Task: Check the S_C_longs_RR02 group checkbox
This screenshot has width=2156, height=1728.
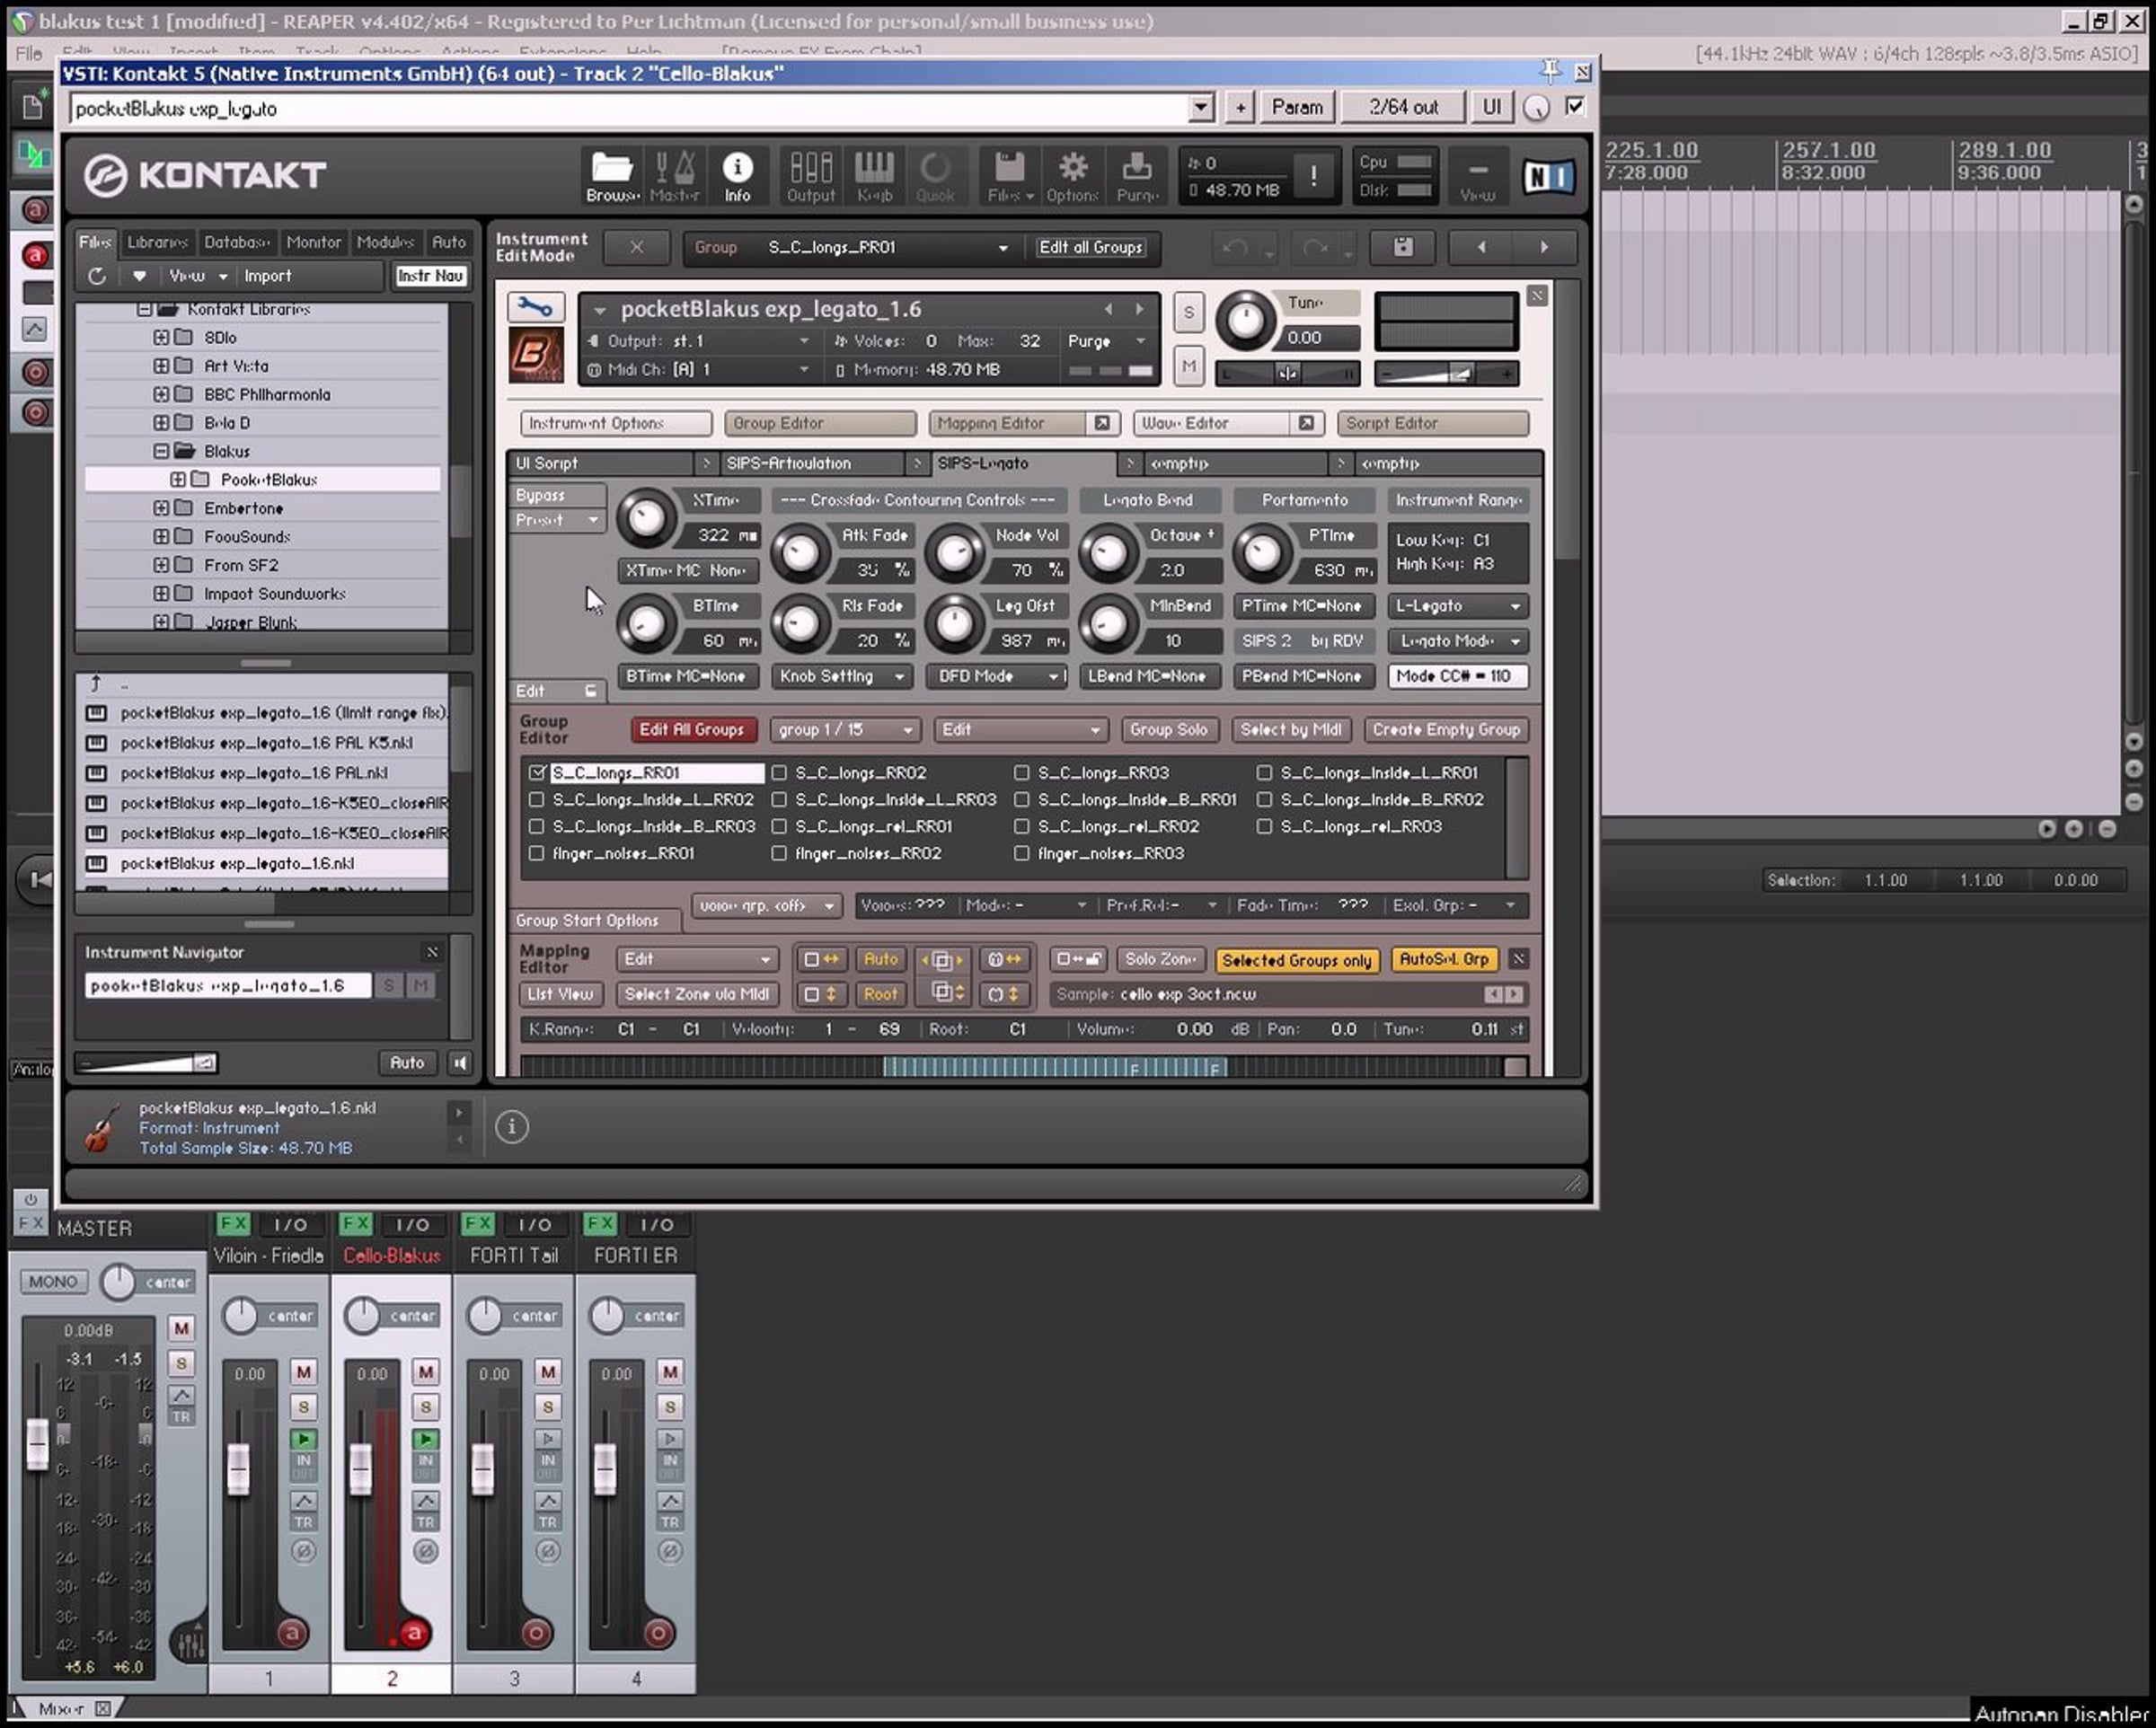Action: 779,773
